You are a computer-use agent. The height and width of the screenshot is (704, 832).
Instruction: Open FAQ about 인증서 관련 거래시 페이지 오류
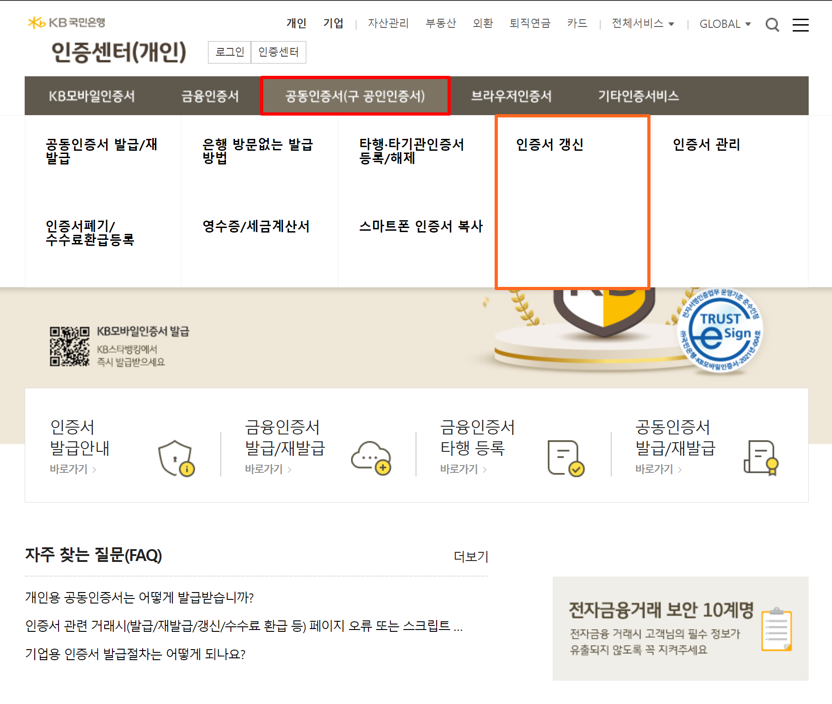[x=244, y=626]
